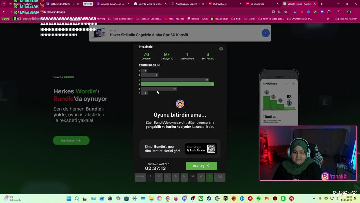Click the history clock icon in the toolbar
Image resolution: width=360 pixels, height=203 pixels.
339,12
